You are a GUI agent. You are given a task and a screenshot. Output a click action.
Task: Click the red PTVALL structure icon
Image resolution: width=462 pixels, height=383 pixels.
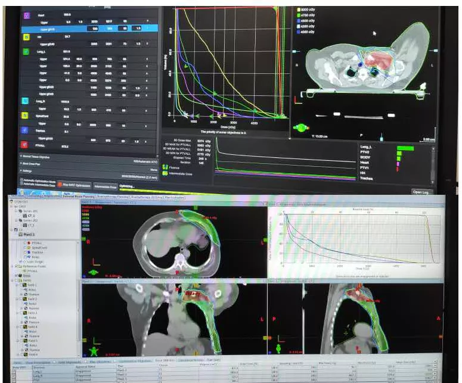pos(26,144)
